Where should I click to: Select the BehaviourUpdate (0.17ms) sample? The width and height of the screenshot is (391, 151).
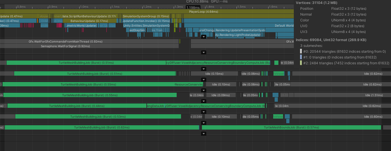tap(90, 21)
